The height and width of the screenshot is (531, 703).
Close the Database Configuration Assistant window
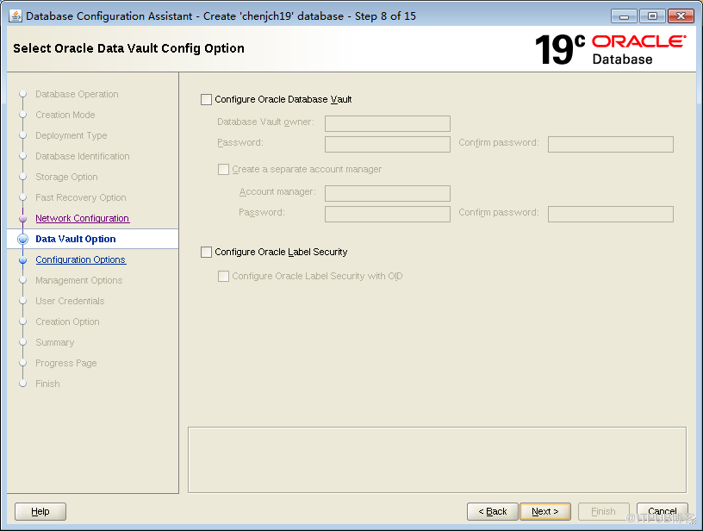681,16
